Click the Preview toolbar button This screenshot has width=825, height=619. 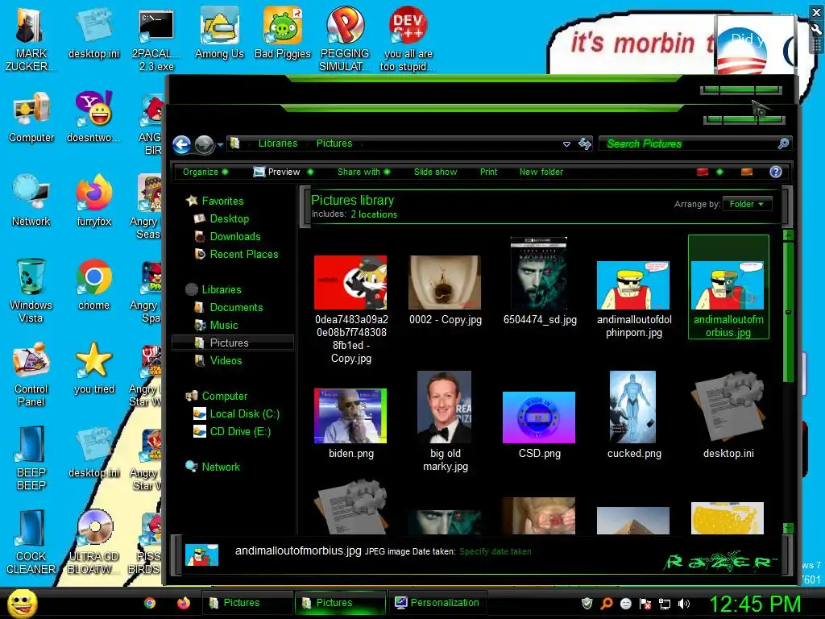click(277, 172)
